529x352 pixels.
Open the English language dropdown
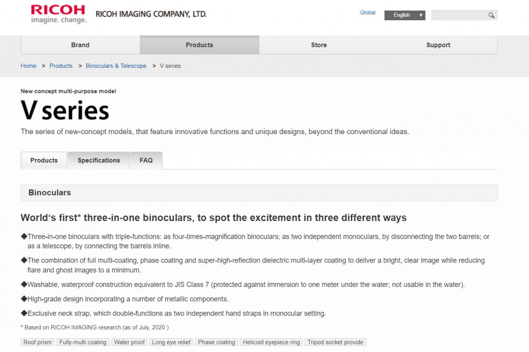click(405, 15)
